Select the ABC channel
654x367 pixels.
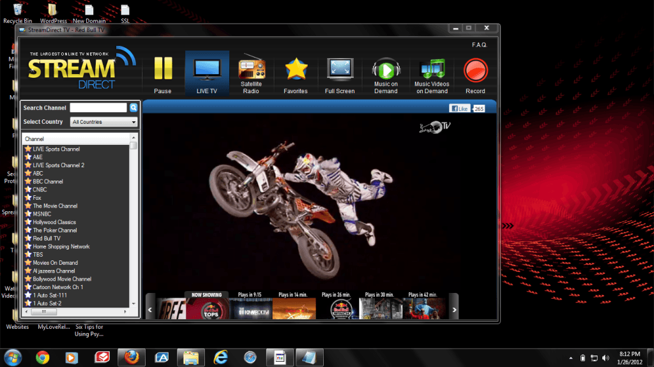pos(38,174)
